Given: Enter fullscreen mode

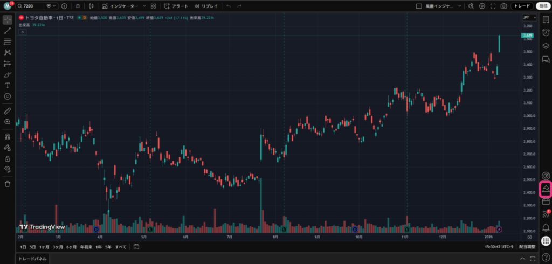Looking at the screenshot, I should pos(492,6).
